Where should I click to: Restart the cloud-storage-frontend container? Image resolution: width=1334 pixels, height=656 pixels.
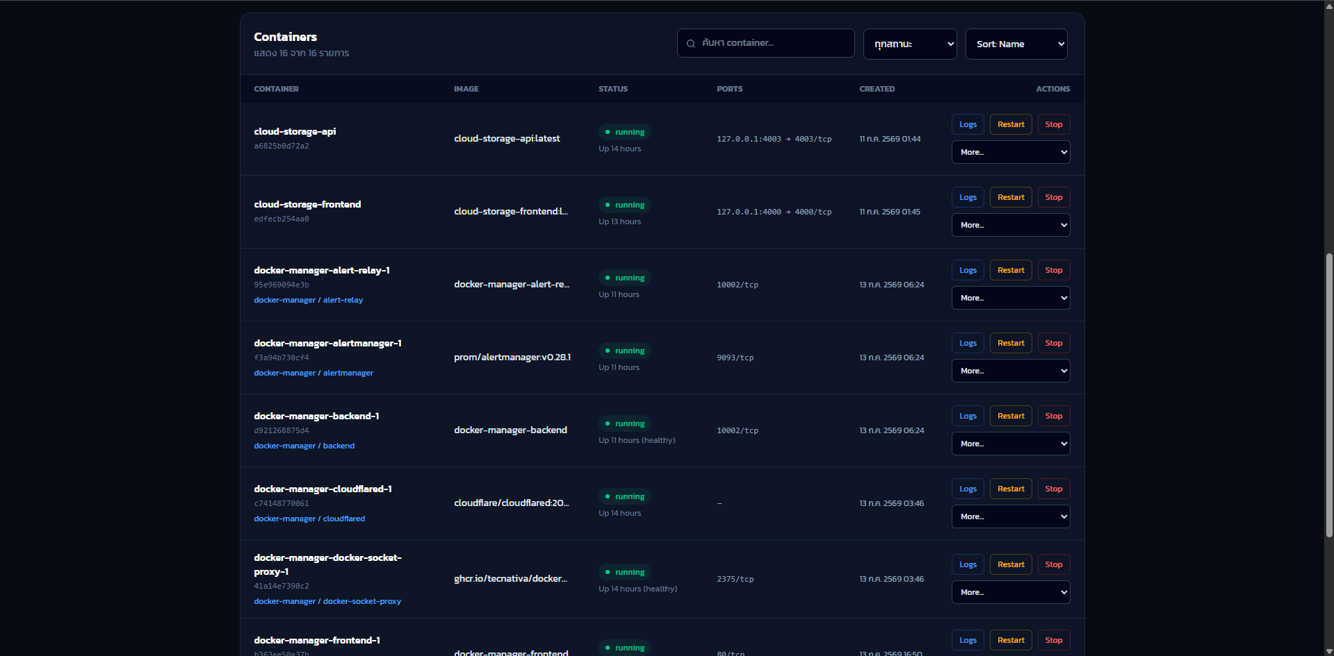1011,197
